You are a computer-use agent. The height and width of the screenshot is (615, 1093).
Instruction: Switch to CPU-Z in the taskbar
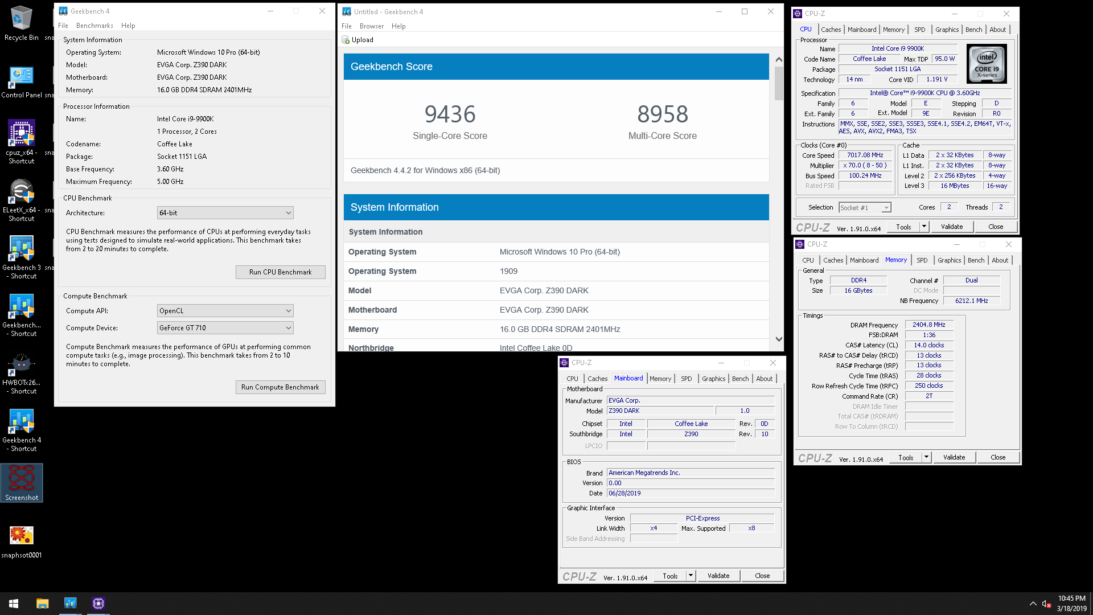click(98, 604)
